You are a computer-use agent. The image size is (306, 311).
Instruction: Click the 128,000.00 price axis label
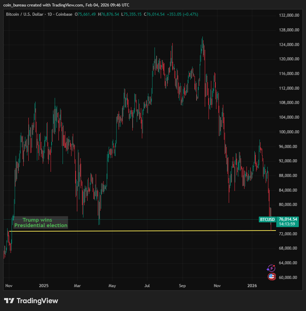pos(289,30)
